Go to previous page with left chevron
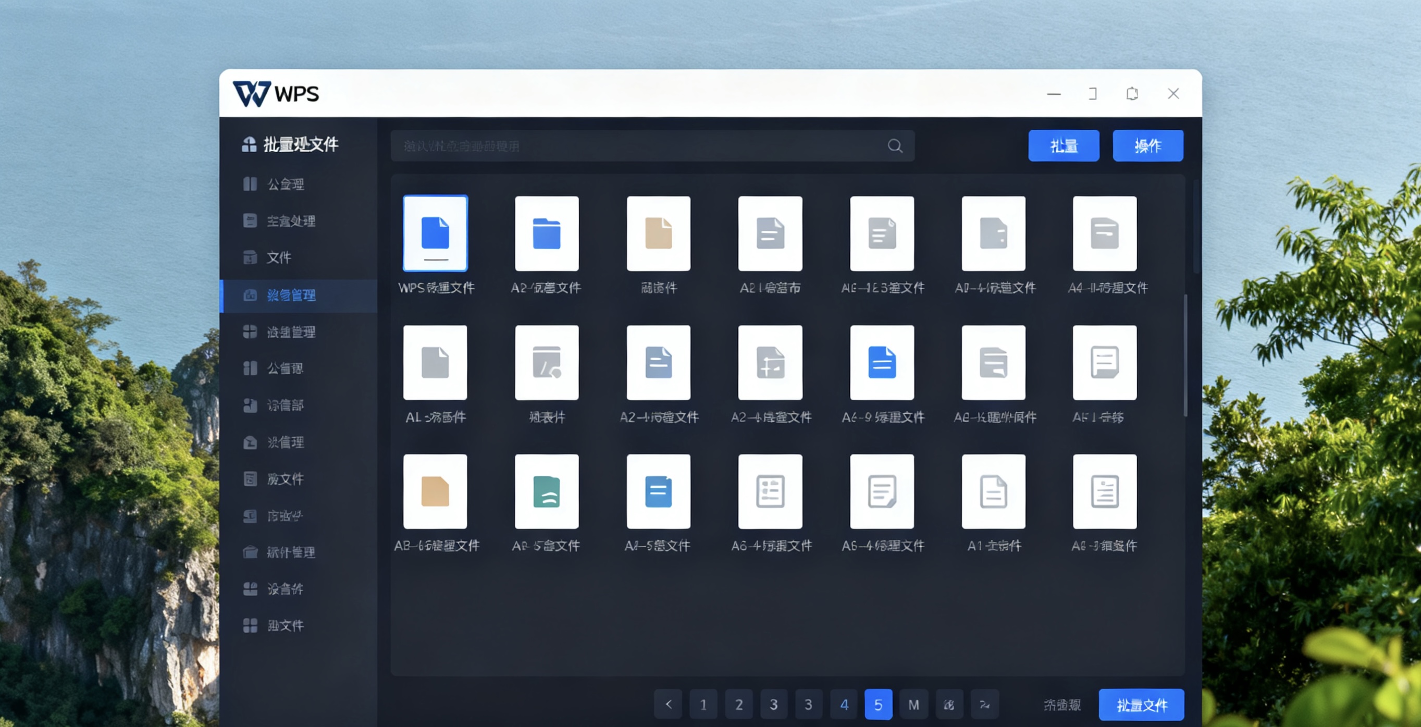Screen dimensions: 1421x727 click(x=668, y=705)
